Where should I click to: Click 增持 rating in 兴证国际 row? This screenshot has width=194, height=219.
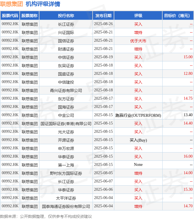click(x=138, y=33)
